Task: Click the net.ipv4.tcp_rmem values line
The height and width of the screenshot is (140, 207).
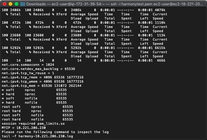Action: click(x=43, y=77)
